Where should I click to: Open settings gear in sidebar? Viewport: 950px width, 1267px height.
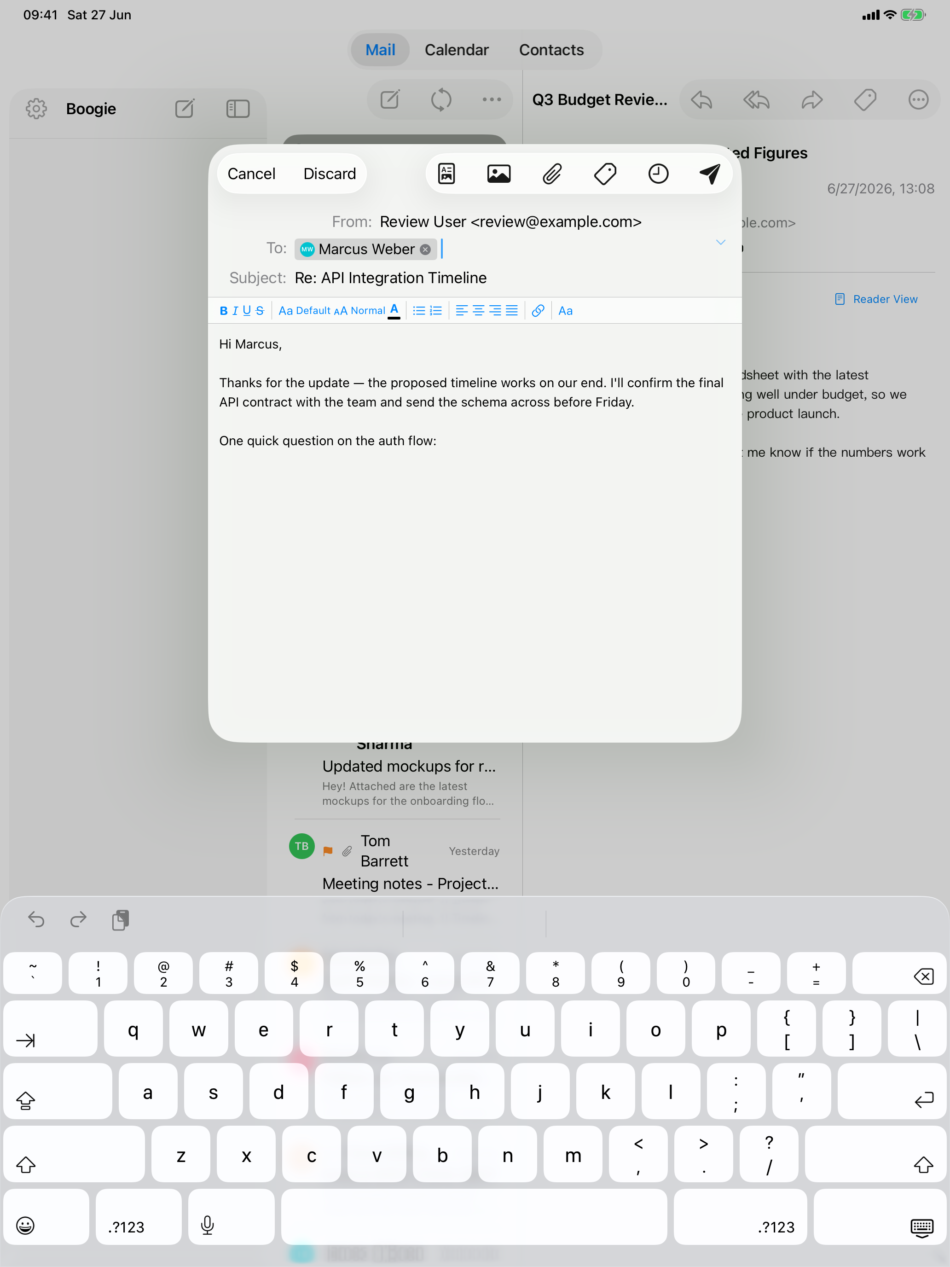click(x=36, y=109)
